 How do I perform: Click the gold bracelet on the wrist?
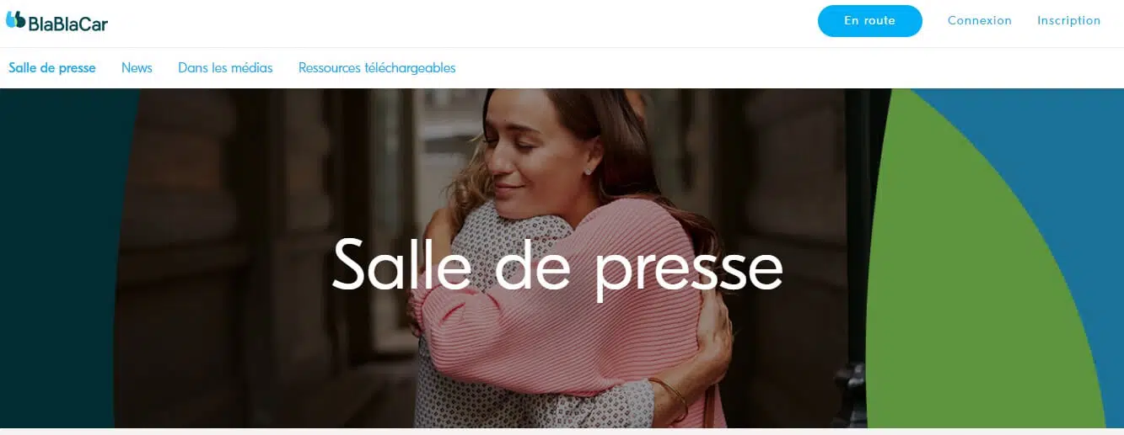pyautogui.click(x=670, y=398)
